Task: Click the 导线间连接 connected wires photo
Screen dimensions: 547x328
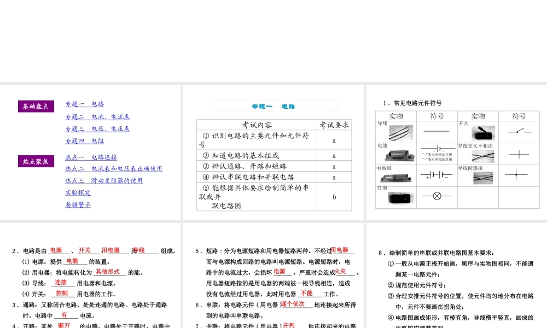Action: pyautogui.click(x=483, y=178)
